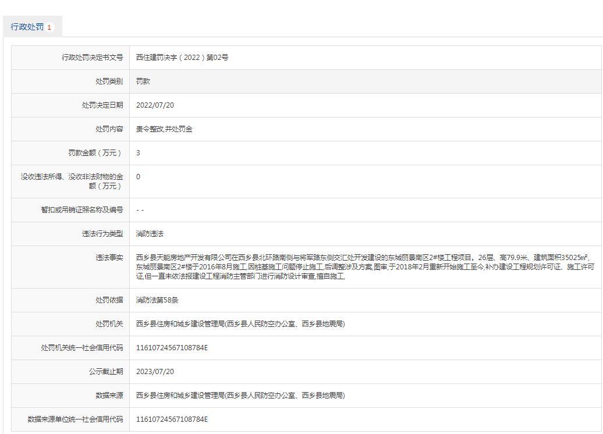This screenshot has width=603, height=434.
Task: Select credit code in 数据来源单位统一社会信用代码 row
Action: coord(172,419)
